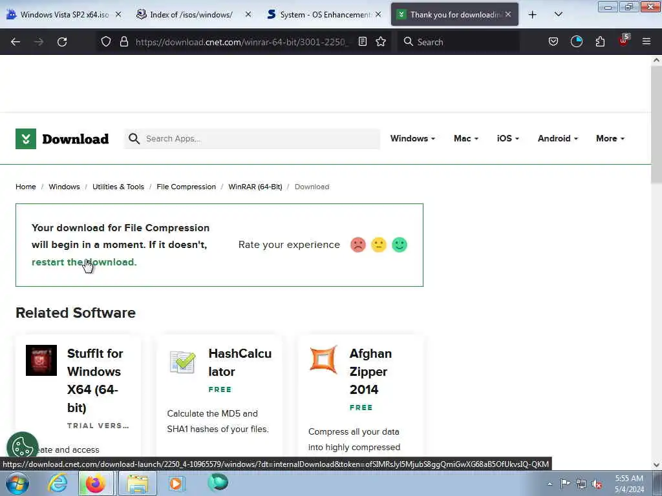Switch to Firefox in the taskbar
The height and width of the screenshot is (496, 662).
click(x=96, y=483)
